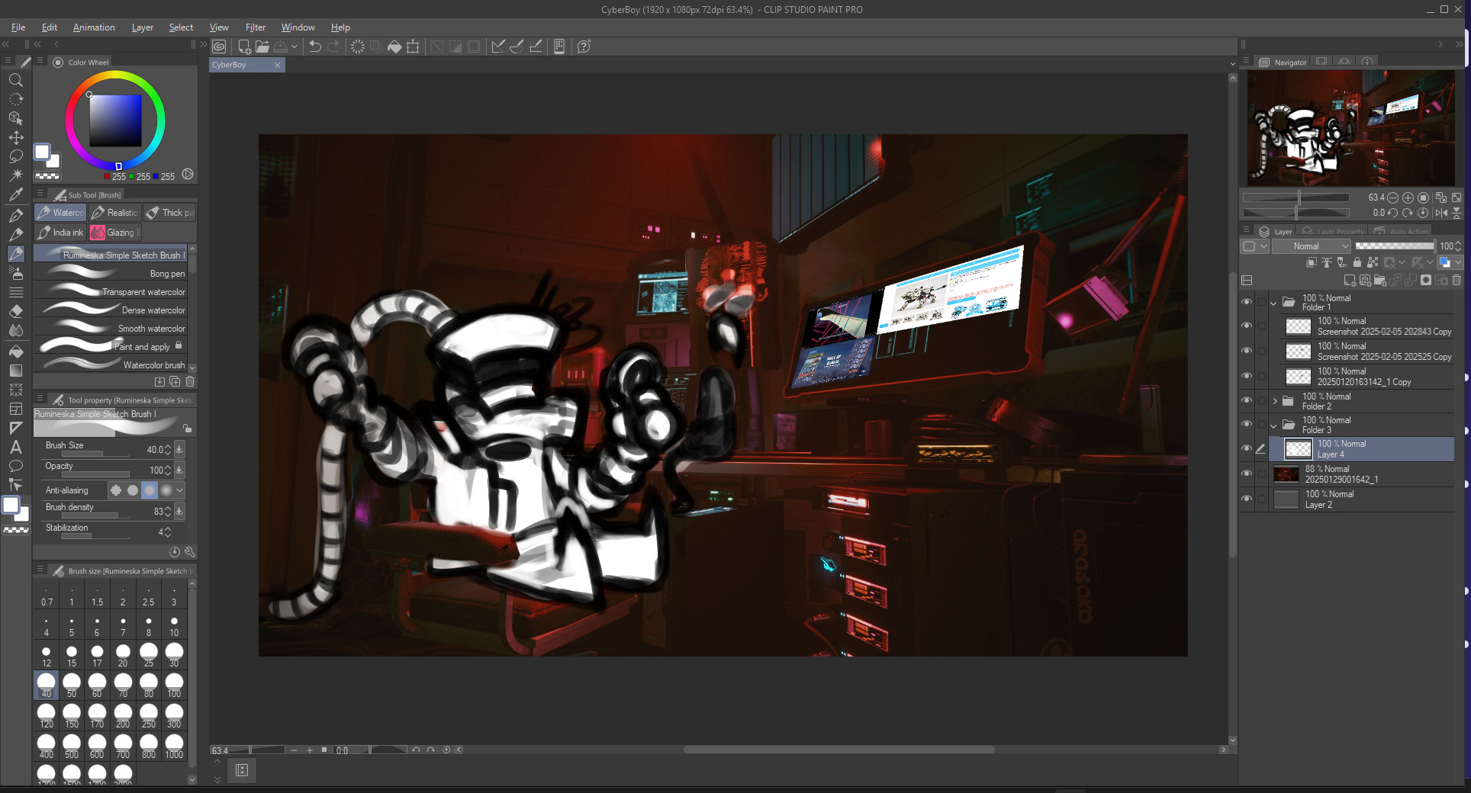The width and height of the screenshot is (1471, 793).
Task: Open the Layer menu
Action: point(143,27)
